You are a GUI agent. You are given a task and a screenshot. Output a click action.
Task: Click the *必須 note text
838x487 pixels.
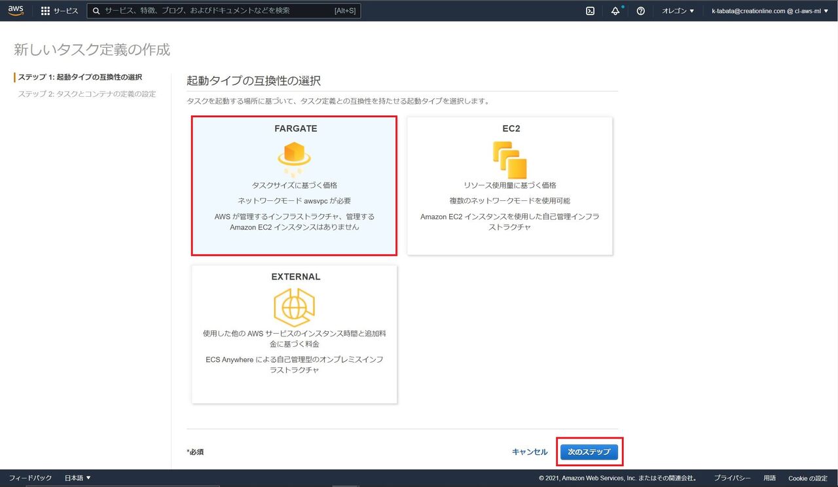click(x=195, y=452)
